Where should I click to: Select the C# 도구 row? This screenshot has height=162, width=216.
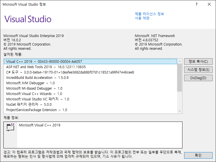coord(91,72)
